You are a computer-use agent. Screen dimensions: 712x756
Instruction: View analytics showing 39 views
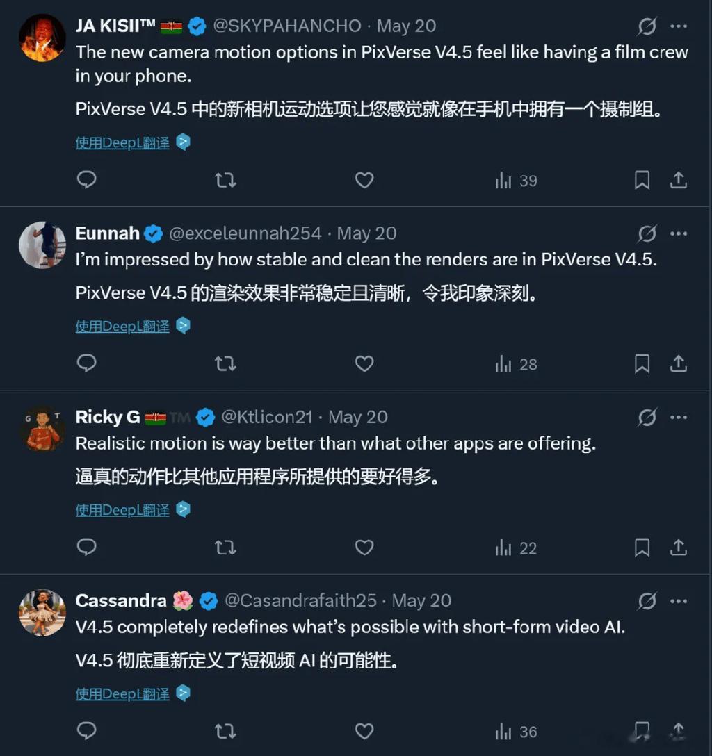coord(516,181)
